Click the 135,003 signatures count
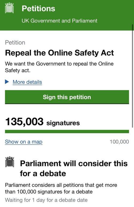 point(42,122)
